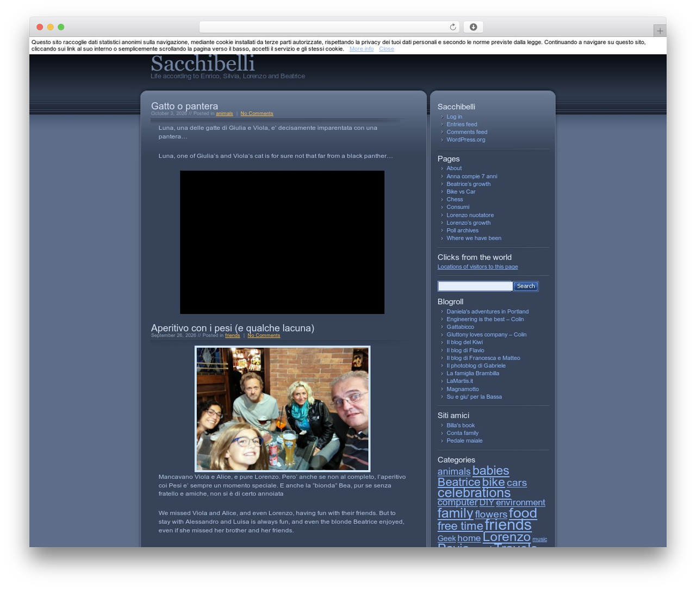The image size is (696, 589).
Task: Select the bike category tag
Action: tap(493, 482)
